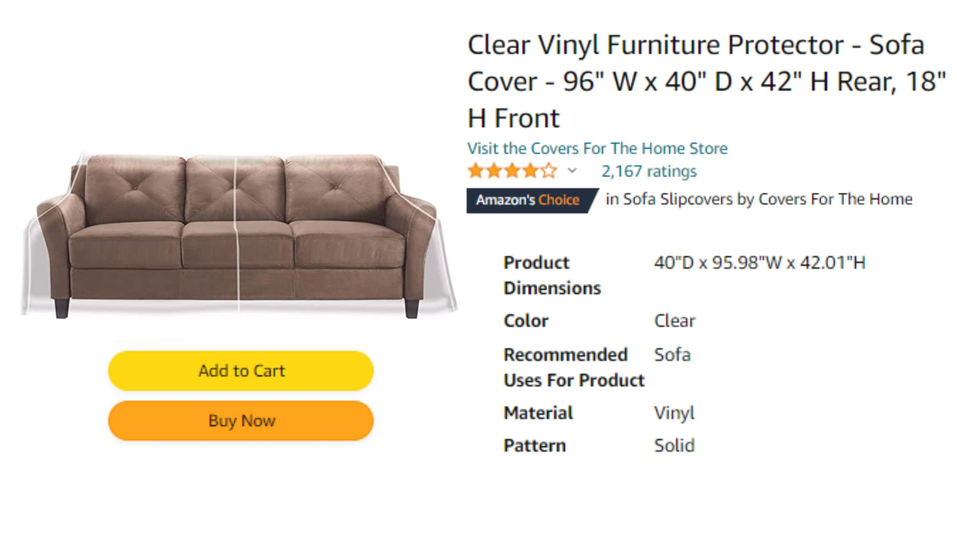Click the half-filled fourth star icon
Screen dimensions: 957x538
(530, 171)
